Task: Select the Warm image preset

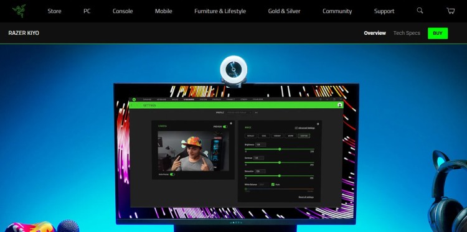Action: (291, 136)
